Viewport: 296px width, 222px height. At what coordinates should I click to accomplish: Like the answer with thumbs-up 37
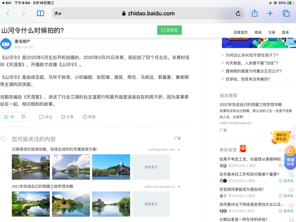[9, 117]
